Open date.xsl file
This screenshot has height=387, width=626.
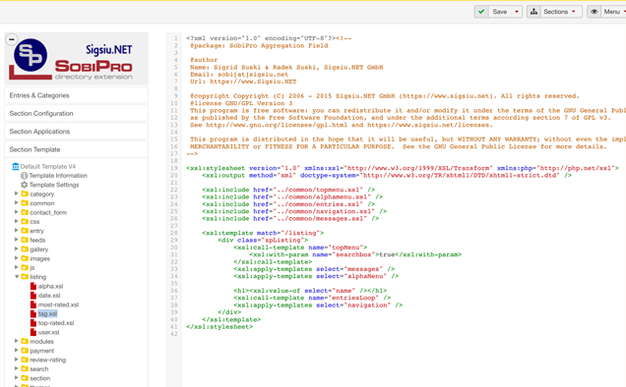(x=49, y=296)
